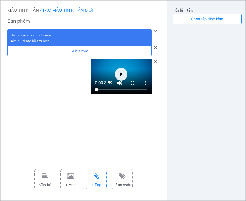Add an image with + Ảnh
The height and width of the screenshot is (201, 246).
(70, 179)
